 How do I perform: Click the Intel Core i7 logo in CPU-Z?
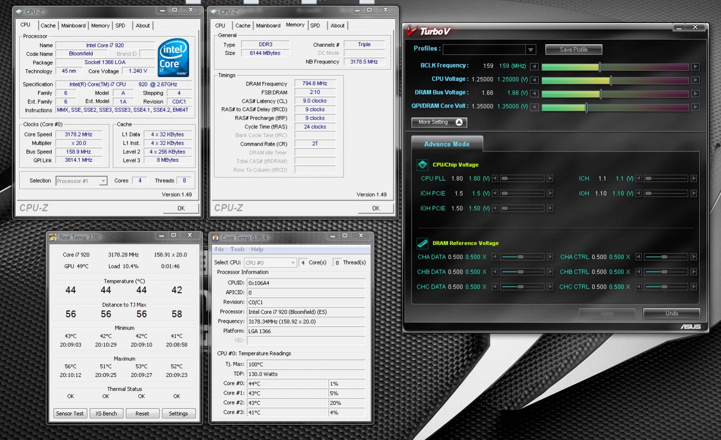(173, 57)
